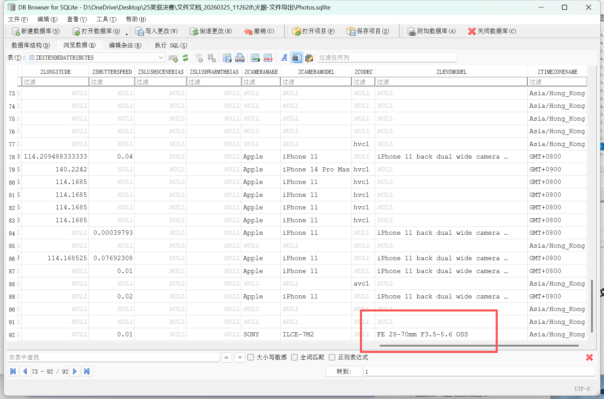Switch to the 编辑杂注(R) tab

point(125,45)
